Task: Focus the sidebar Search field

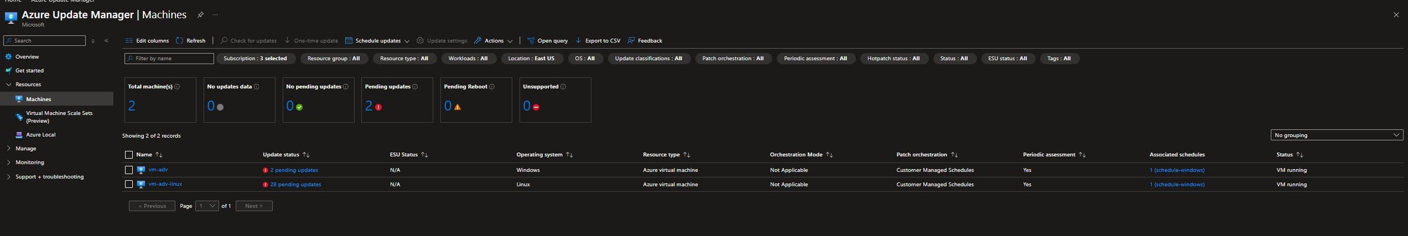Action: point(45,41)
